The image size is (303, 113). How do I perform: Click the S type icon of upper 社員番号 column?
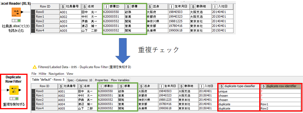click(63, 6)
